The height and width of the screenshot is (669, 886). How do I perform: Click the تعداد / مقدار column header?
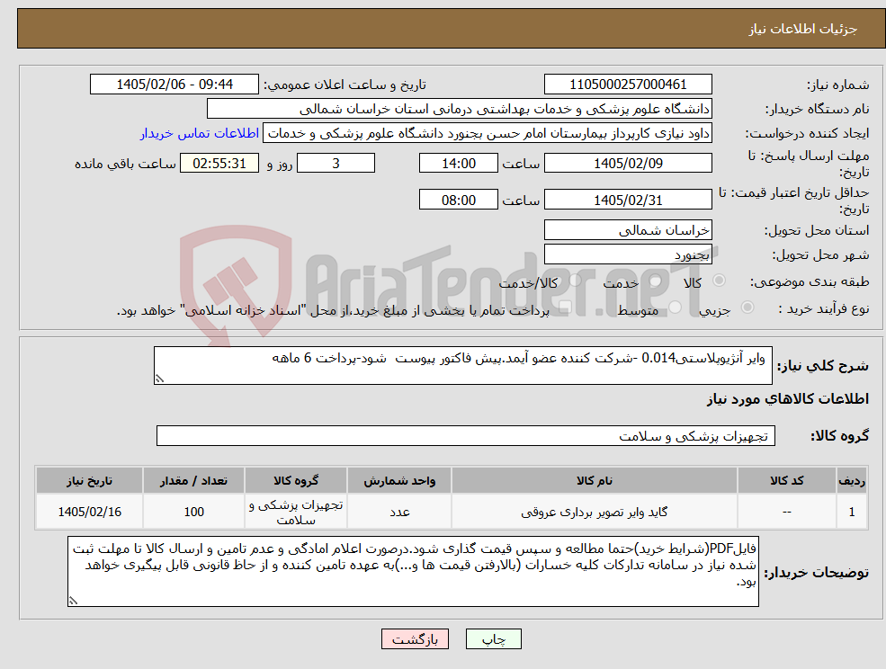point(193,480)
